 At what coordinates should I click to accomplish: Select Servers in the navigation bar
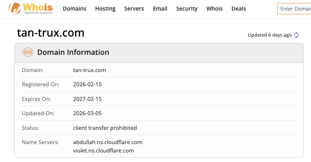pyautogui.click(x=134, y=8)
